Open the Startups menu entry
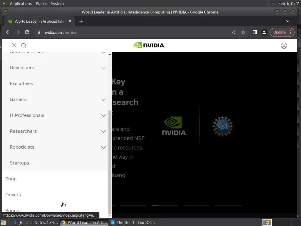301x226 pixels. click(19, 163)
